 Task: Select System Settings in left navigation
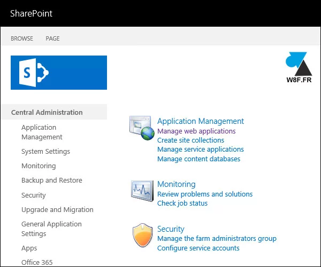[45, 152]
